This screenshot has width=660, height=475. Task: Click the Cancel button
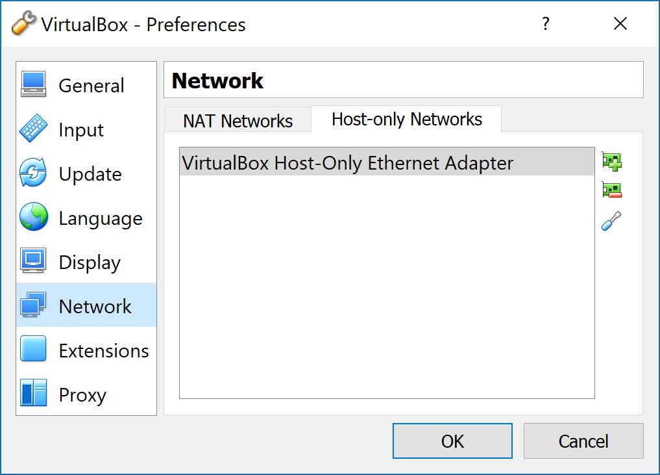[583, 441]
